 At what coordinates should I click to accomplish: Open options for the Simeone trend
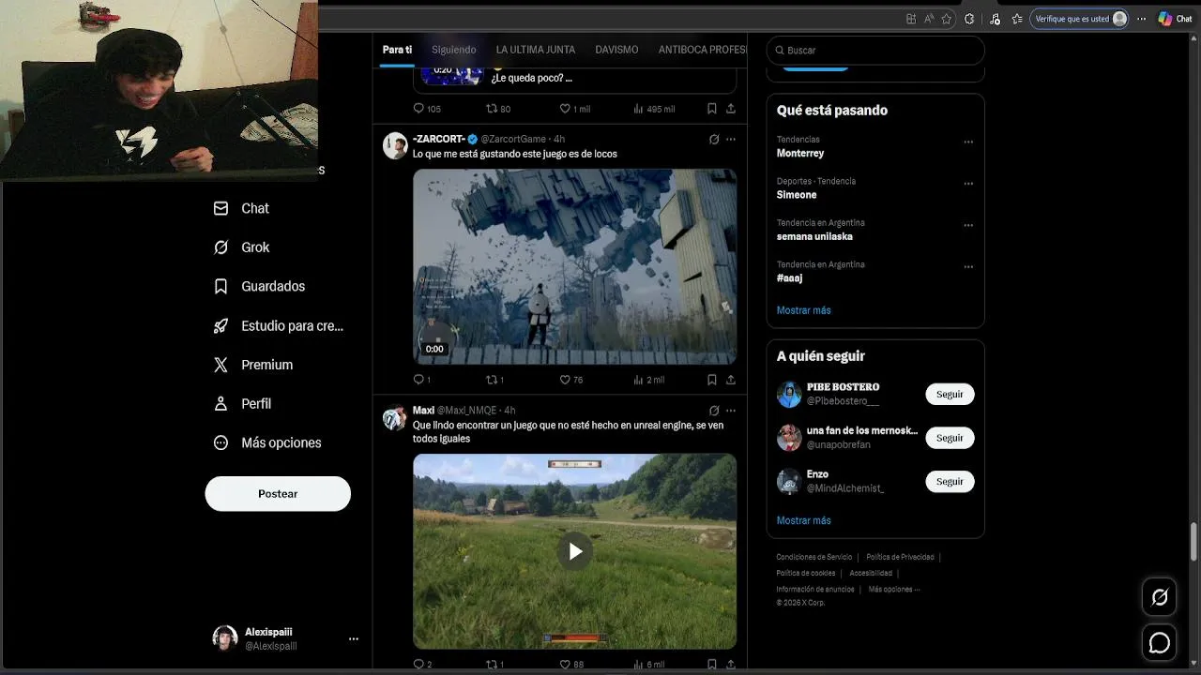(968, 184)
